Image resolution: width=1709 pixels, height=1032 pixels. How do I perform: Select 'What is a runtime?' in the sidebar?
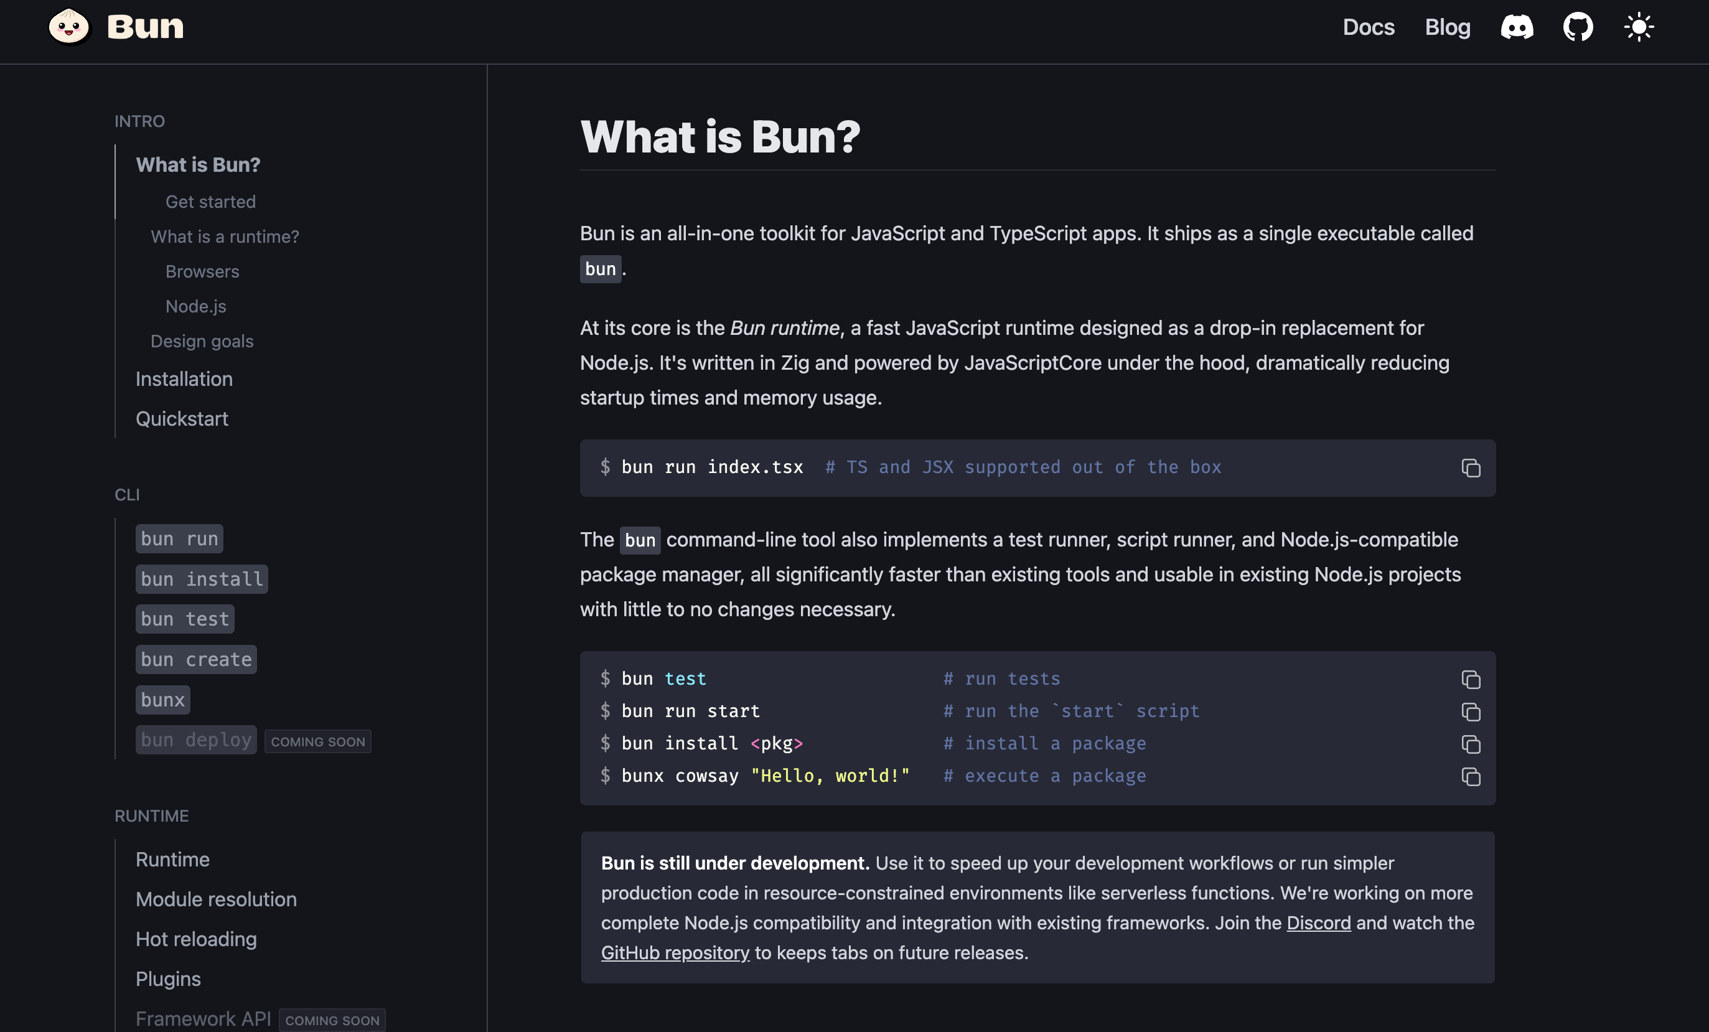click(225, 237)
